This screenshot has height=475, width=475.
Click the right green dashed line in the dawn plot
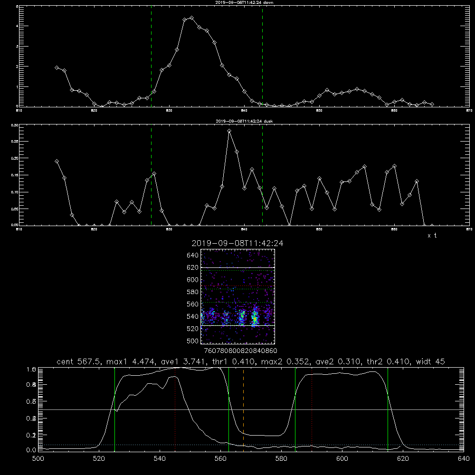[x=262, y=56]
